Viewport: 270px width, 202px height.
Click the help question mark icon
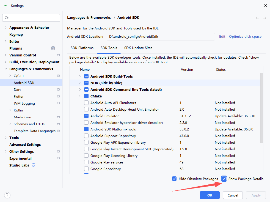[7, 195]
